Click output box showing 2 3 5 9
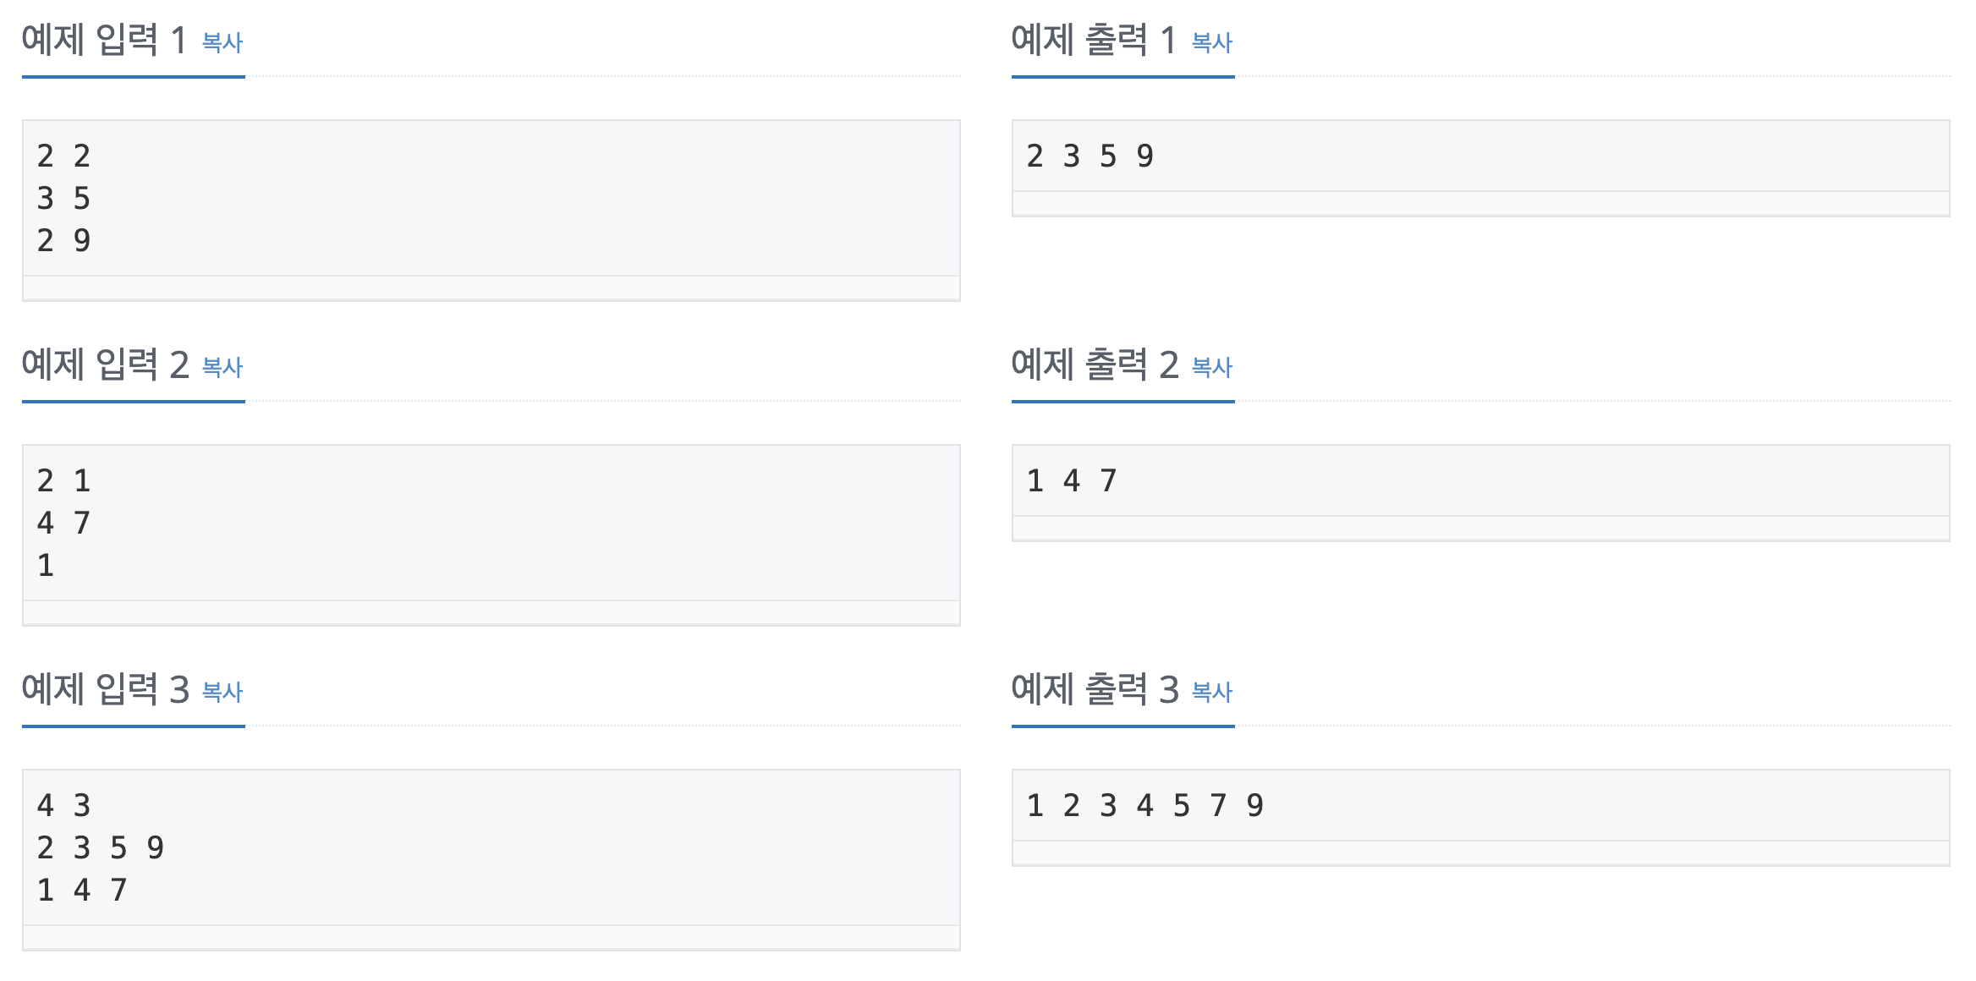The image size is (1976, 981). click(1481, 167)
